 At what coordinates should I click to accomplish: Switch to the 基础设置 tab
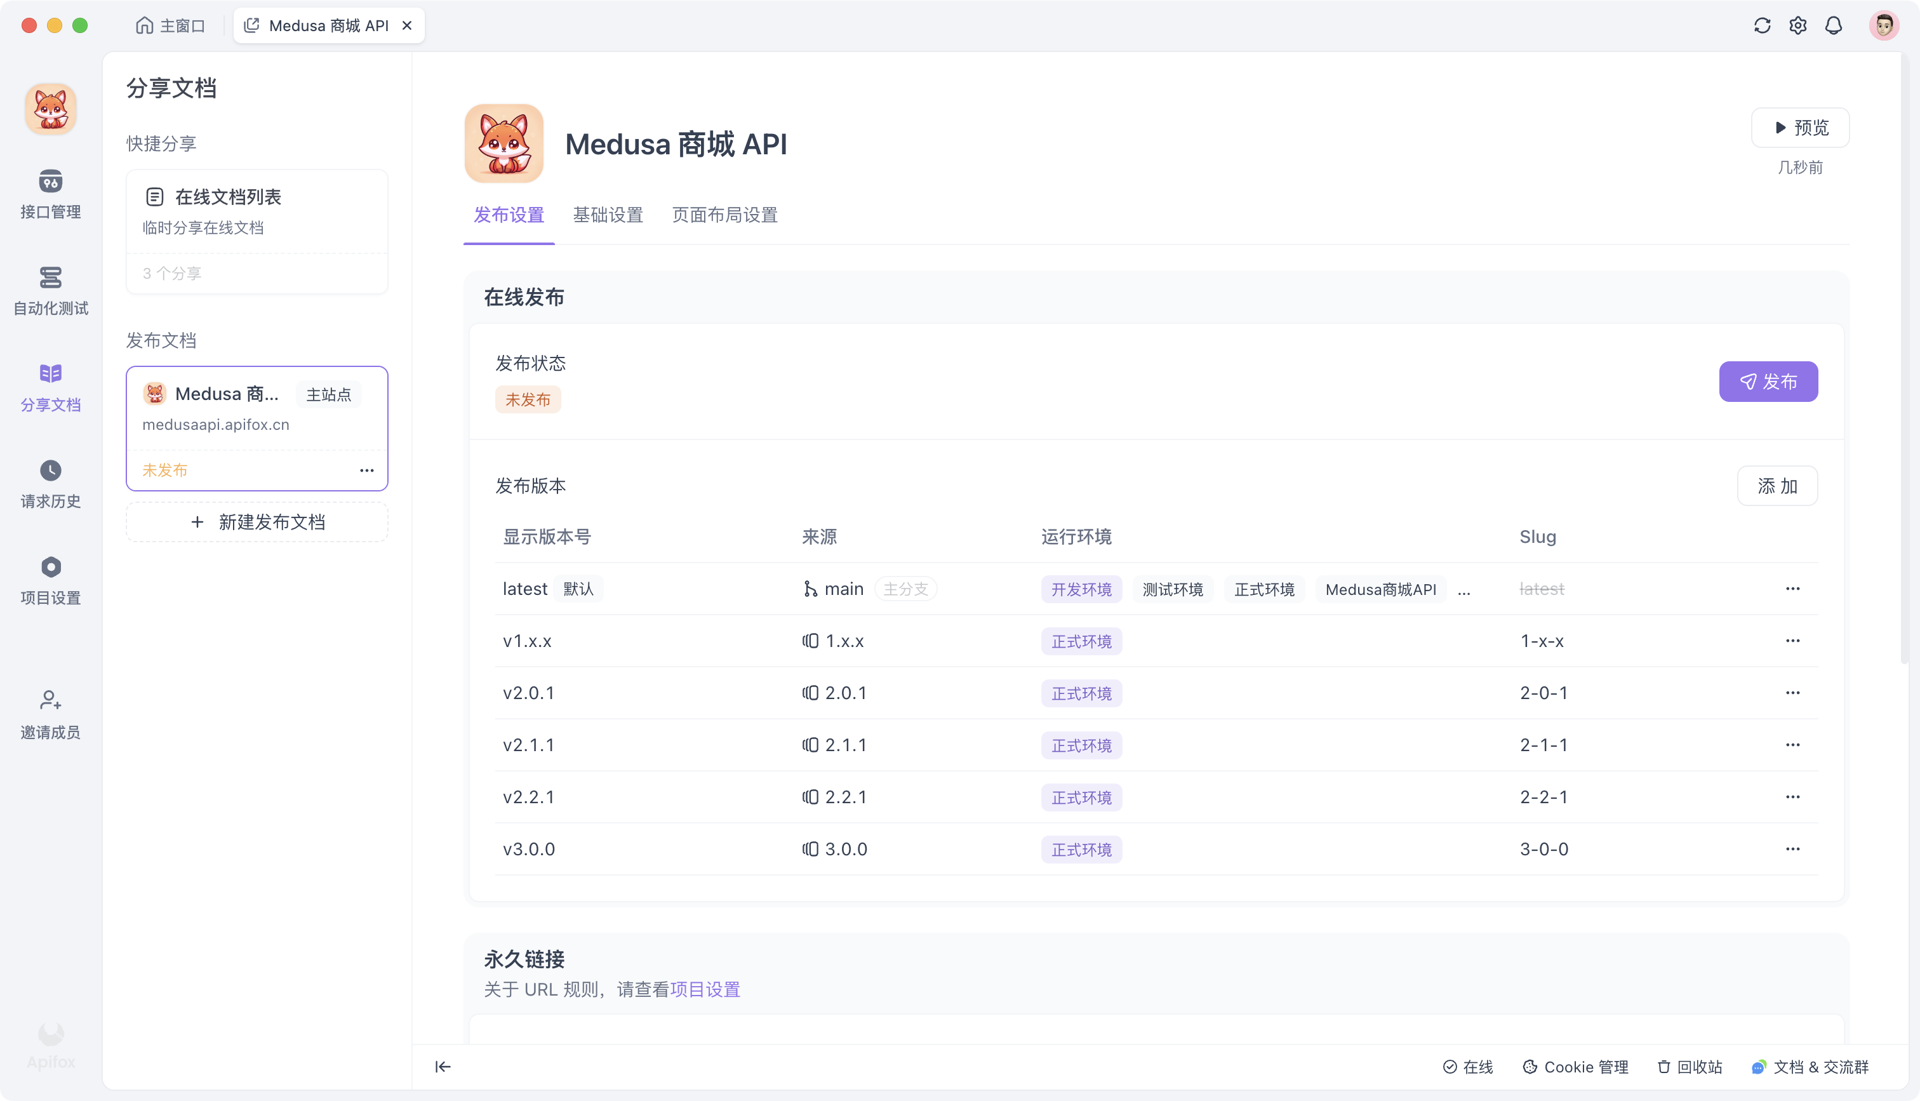tap(608, 215)
